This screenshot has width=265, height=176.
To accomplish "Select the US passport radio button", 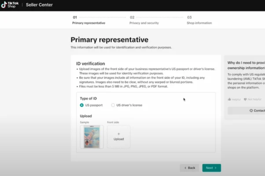I will [82, 105].
